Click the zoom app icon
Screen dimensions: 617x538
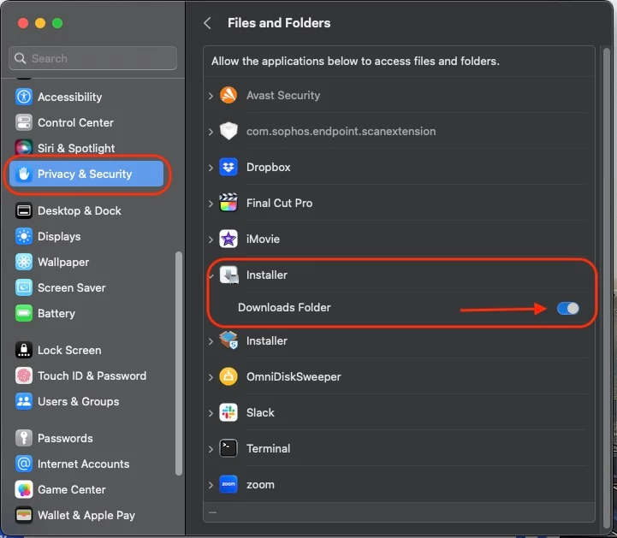228,484
